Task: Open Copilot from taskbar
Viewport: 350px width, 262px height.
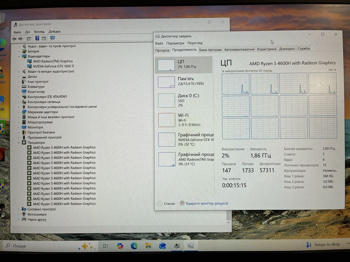Action: point(120,246)
